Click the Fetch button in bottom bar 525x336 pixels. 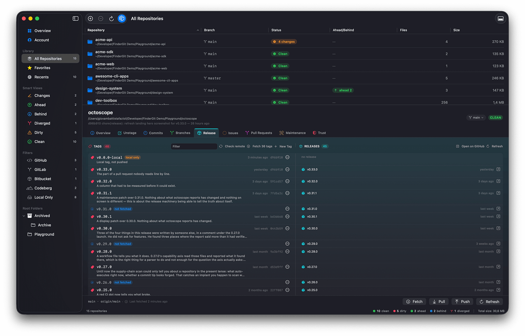414,302
